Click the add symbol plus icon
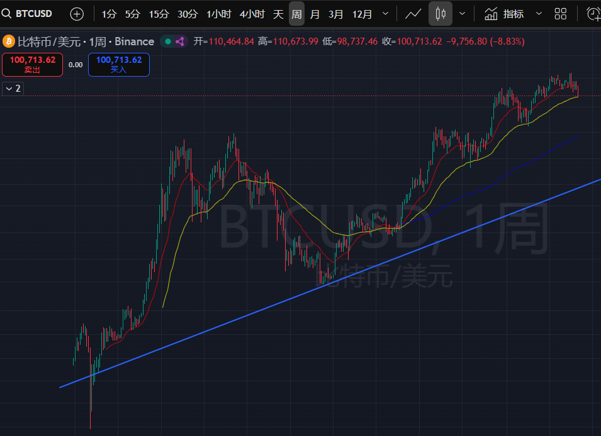This screenshot has width=601, height=436. click(77, 14)
